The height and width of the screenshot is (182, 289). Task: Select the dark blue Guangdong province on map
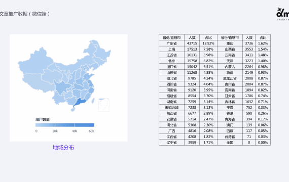pyautogui.click(x=80, y=102)
